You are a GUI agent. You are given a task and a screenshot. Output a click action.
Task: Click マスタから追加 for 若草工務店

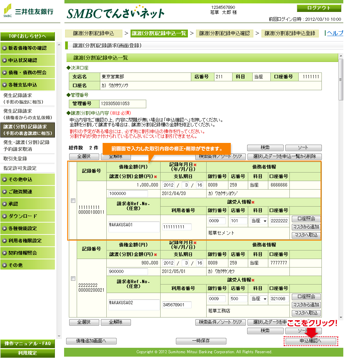click(x=306, y=305)
